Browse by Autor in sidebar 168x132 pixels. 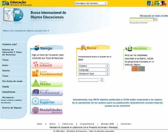[5, 65]
